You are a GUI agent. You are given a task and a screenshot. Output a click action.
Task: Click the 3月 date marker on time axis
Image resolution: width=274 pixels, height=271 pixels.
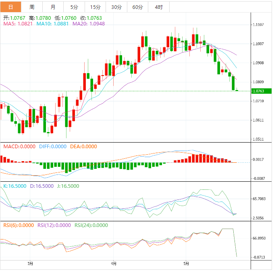pyautogui.click(x=30, y=264)
